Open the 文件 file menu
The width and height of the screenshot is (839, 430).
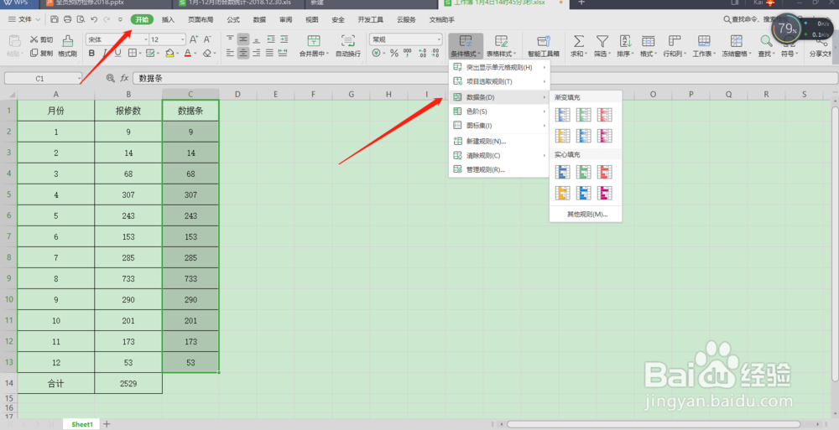24,20
